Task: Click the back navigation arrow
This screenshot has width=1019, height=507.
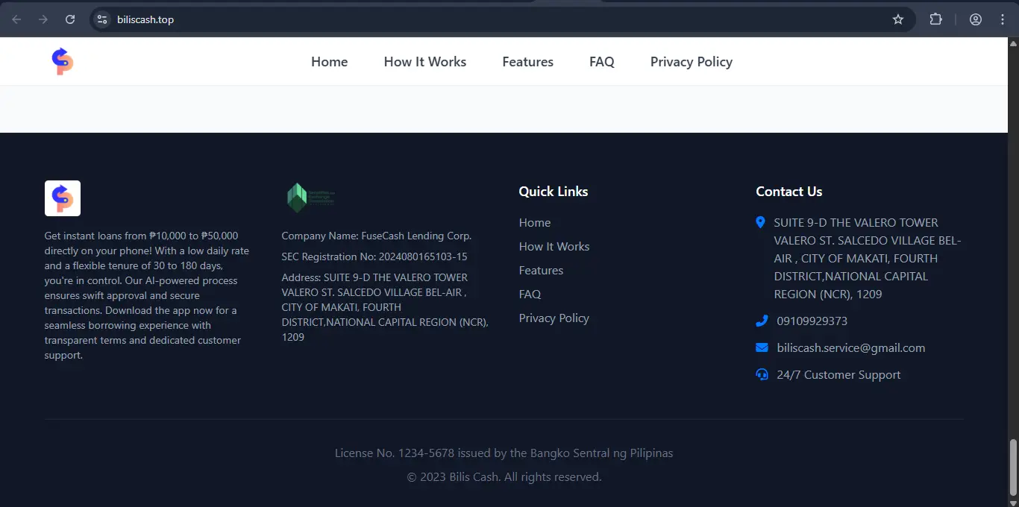Action: [x=16, y=19]
